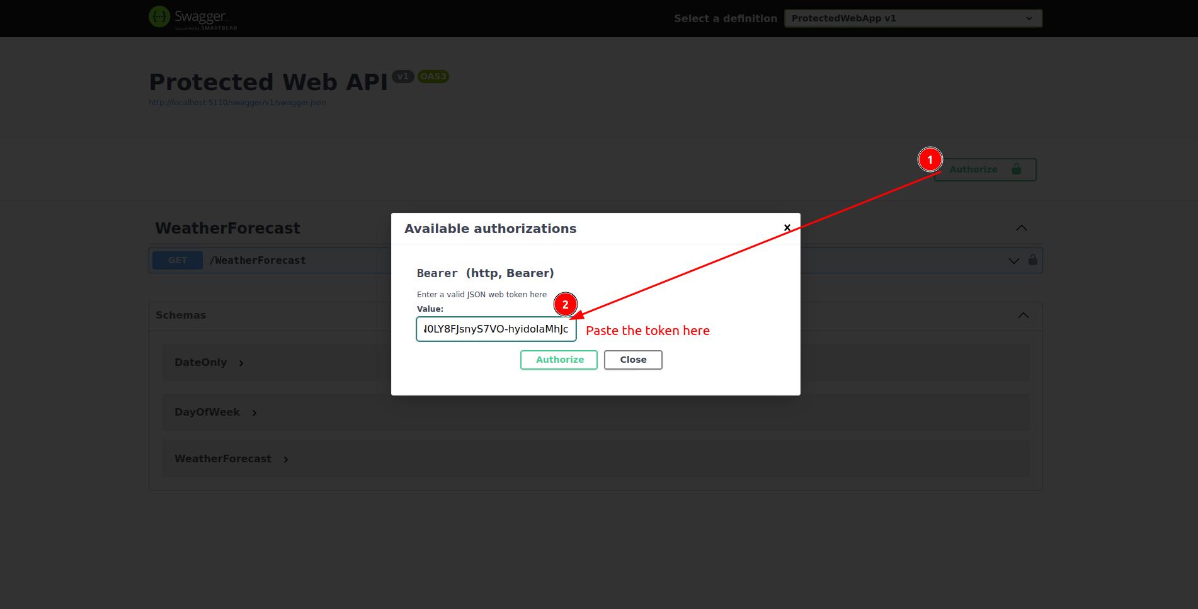Click the Swagger logo icon

tap(159, 17)
